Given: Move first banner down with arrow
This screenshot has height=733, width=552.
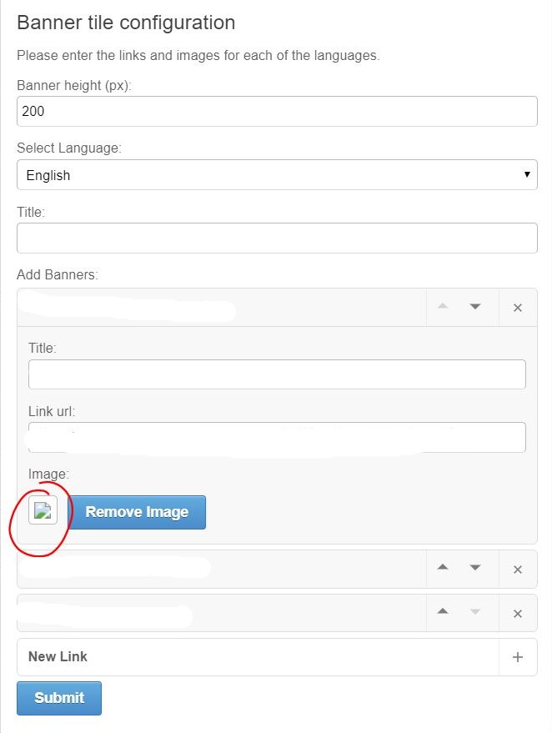Looking at the screenshot, I should click(x=475, y=307).
